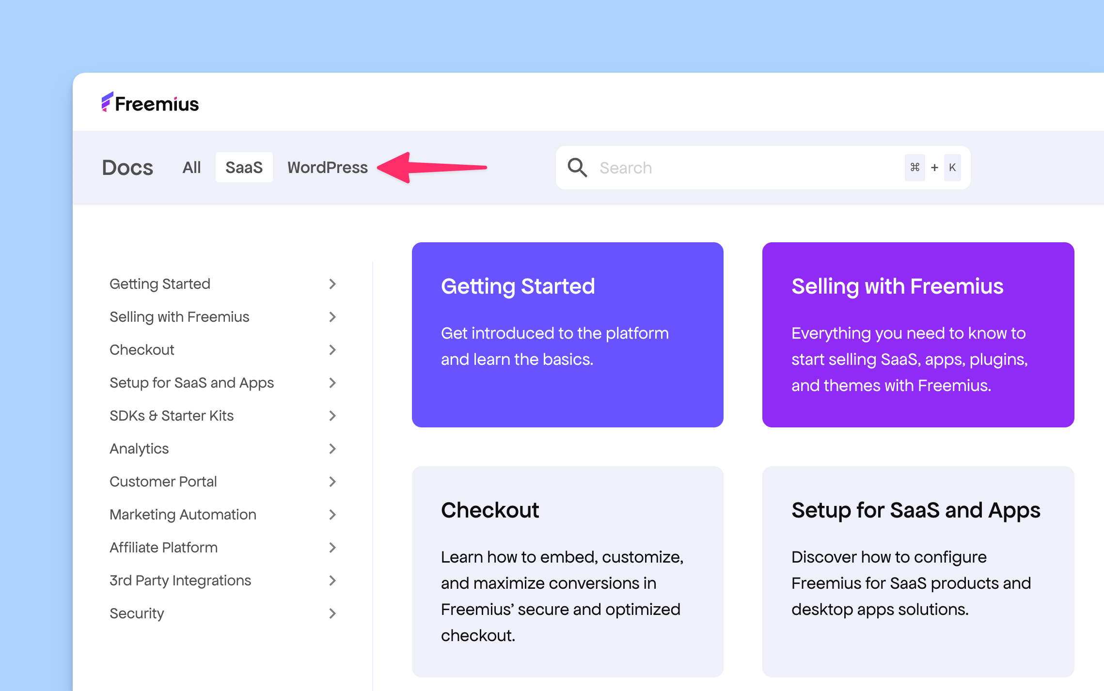This screenshot has height=691, width=1104.
Task: Switch to the All docs tab
Action: click(x=191, y=168)
